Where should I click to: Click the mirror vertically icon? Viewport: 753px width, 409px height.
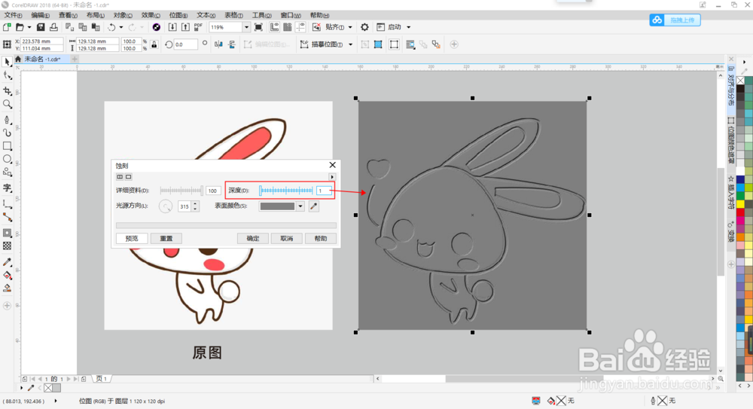click(x=232, y=44)
